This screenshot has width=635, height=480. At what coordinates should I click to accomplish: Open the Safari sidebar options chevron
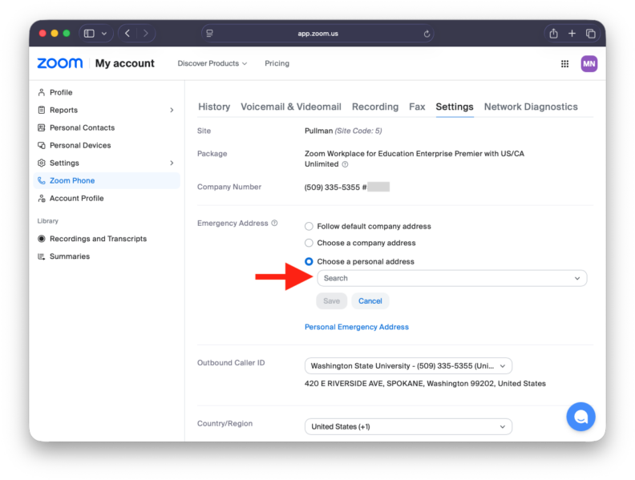[104, 34]
